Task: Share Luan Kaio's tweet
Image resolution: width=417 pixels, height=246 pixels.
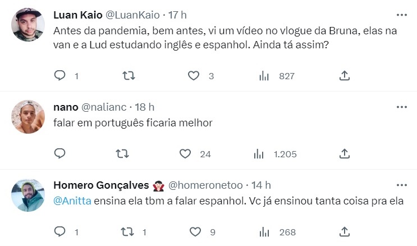Action: [x=345, y=76]
